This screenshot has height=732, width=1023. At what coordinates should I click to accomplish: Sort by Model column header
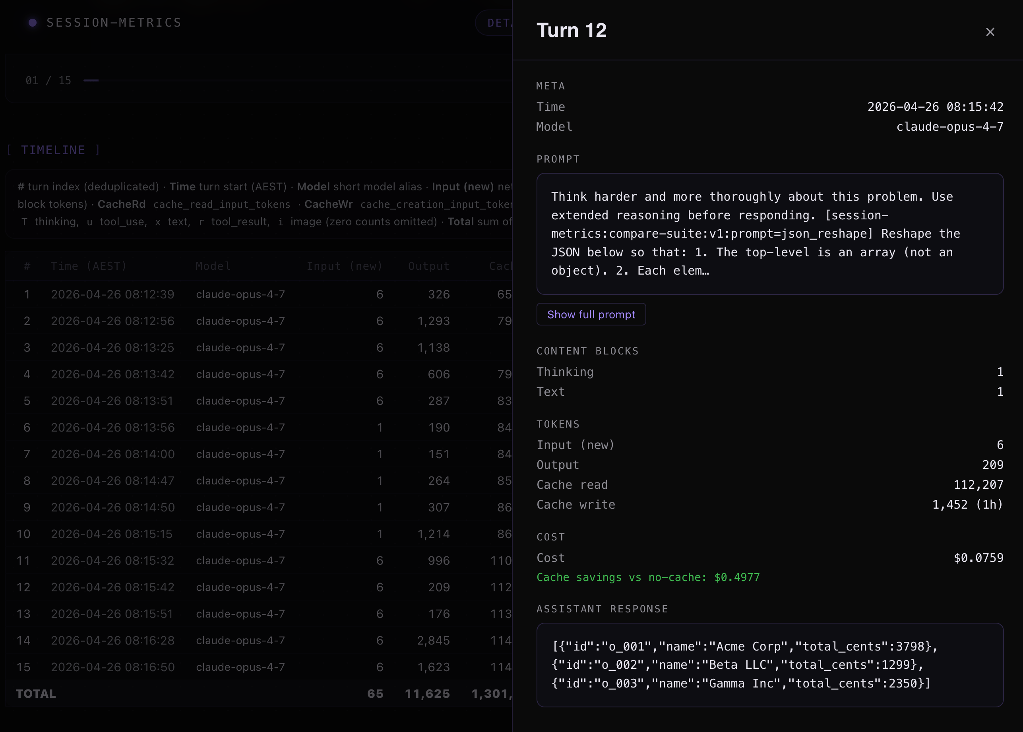(x=213, y=266)
